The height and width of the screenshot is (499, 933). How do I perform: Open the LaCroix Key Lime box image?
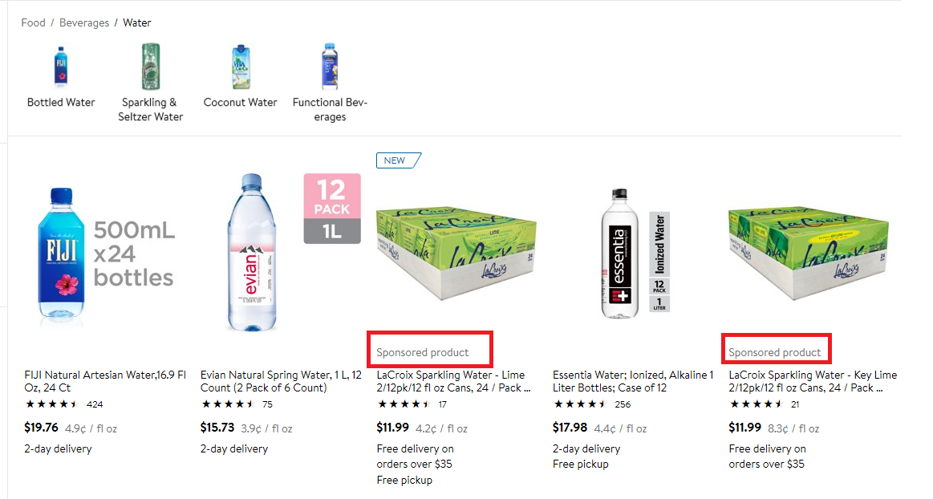[809, 255]
